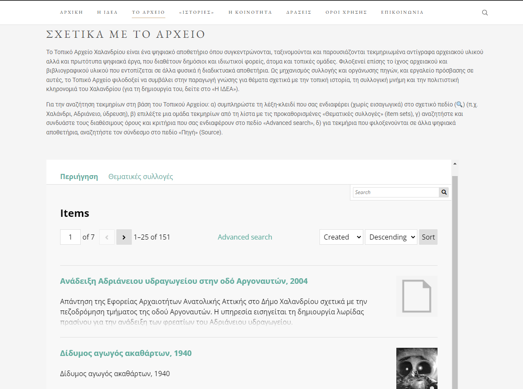The width and height of the screenshot is (523, 389).
Task: Open the ΑΡΧΙΚΗ menu item
Action: [x=71, y=12]
